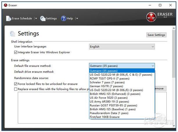Expand the Erase Schedule dropdown arrow
This screenshot has width=178, height=132.
tap(36, 18)
